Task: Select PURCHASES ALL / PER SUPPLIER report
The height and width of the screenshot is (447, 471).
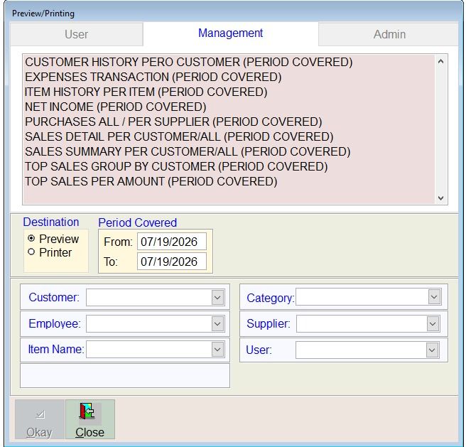Action: point(173,122)
